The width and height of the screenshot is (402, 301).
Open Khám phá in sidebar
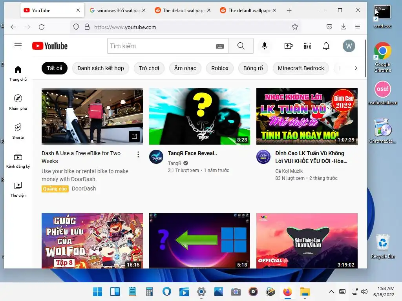click(x=18, y=102)
